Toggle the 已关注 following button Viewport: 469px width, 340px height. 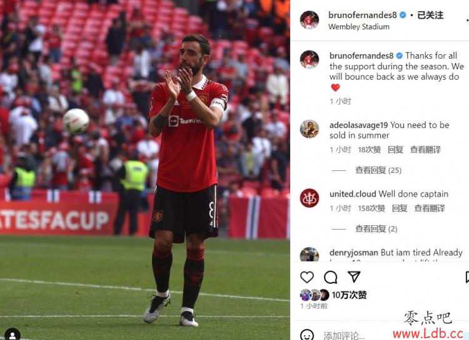pyautogui.click(x=430, y=15)
